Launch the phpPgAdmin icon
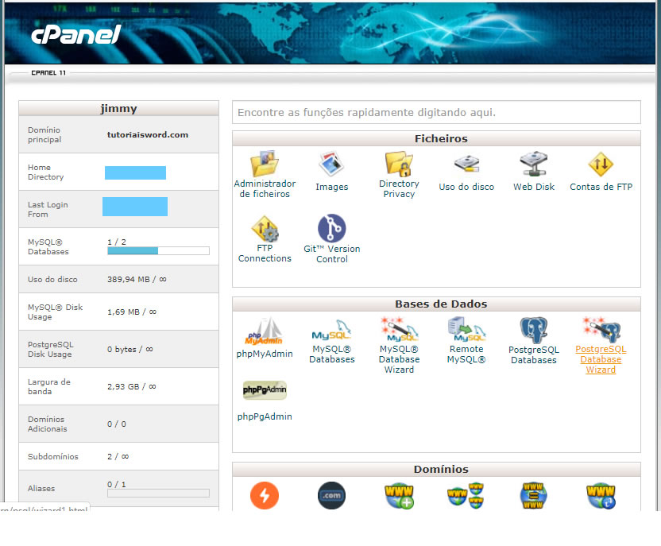The width and height of the screenshot is (661, 546). (265, 390)
